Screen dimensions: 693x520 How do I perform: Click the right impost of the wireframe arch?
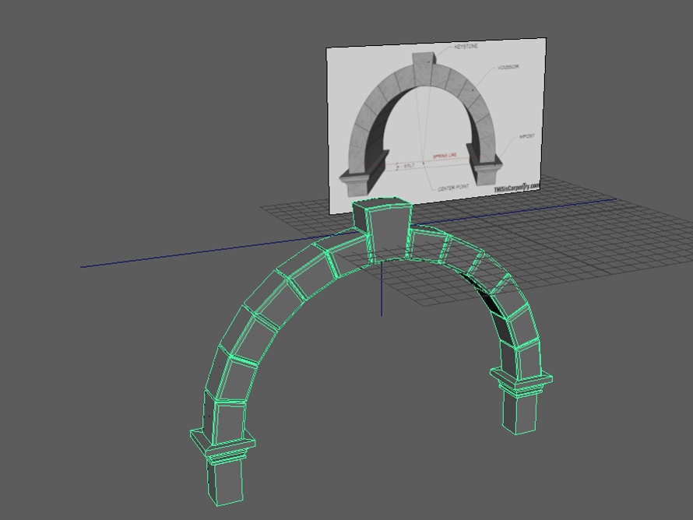pos(522,380)
